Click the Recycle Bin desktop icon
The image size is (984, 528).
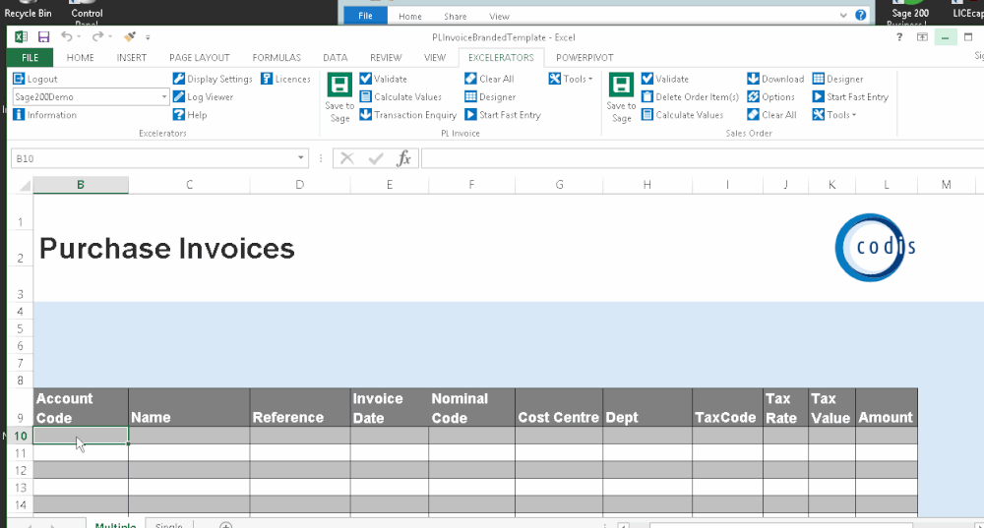pos(29,11)
